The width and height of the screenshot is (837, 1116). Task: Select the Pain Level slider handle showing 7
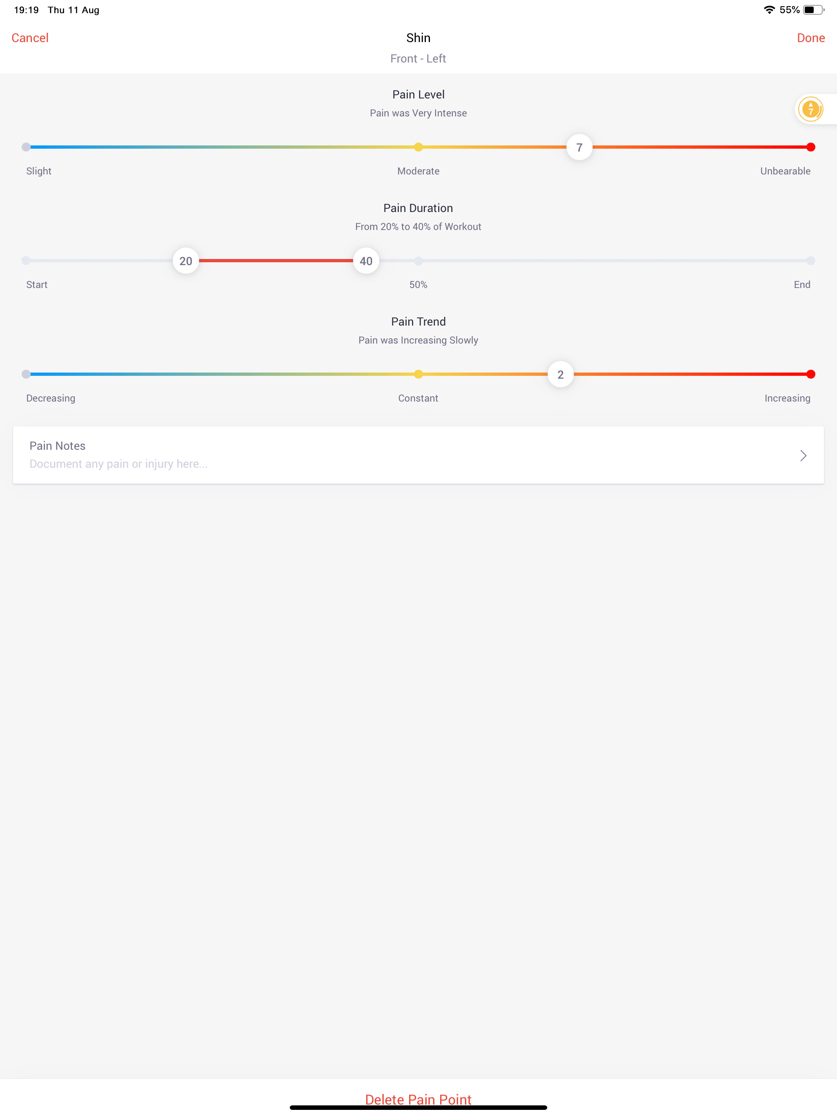[x=579, y=147]
